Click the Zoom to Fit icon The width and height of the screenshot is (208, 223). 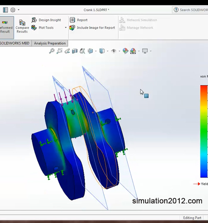pos(52,51)
